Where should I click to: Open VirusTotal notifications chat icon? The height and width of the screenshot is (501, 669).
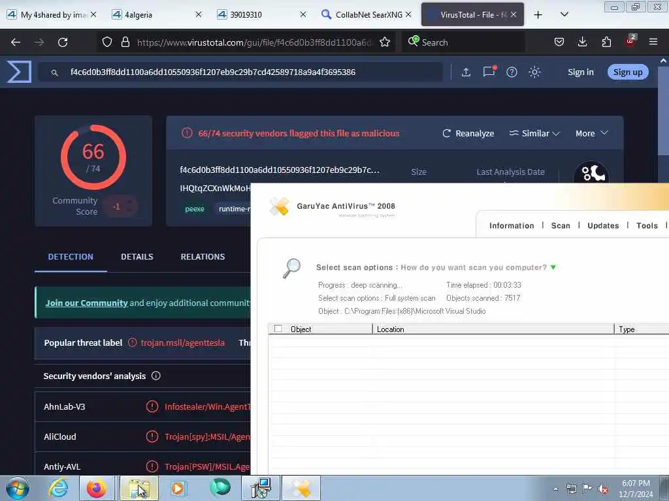[x=489, y=71]
